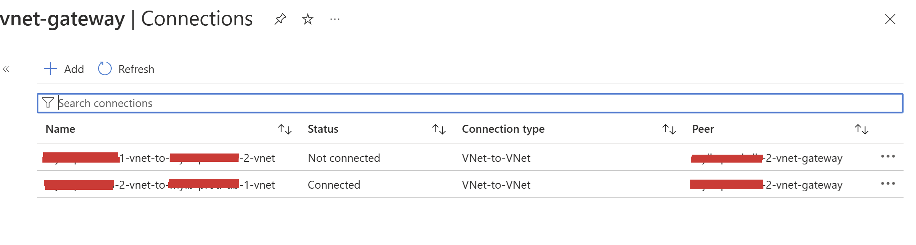The image size is (916, 245).
Task: Focus the Search connections field
Action: (454, 103)
